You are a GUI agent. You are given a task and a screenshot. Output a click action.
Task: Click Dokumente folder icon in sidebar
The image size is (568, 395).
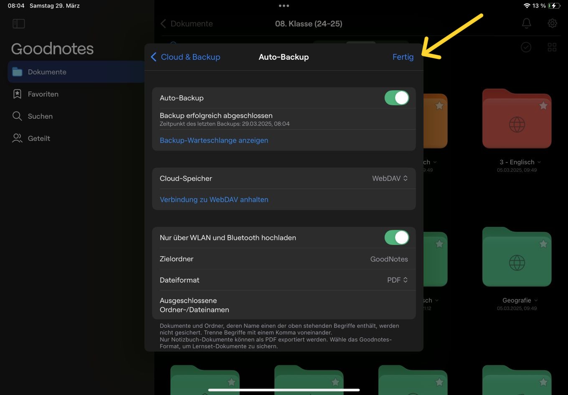17,72
